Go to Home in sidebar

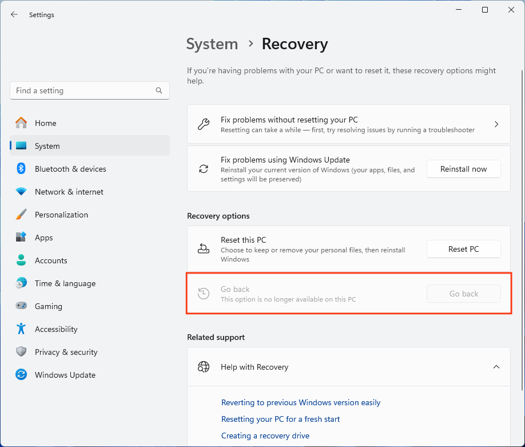[x=45, y=123]
